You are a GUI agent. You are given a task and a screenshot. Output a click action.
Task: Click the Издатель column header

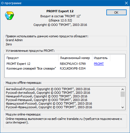tap(101, 58)
